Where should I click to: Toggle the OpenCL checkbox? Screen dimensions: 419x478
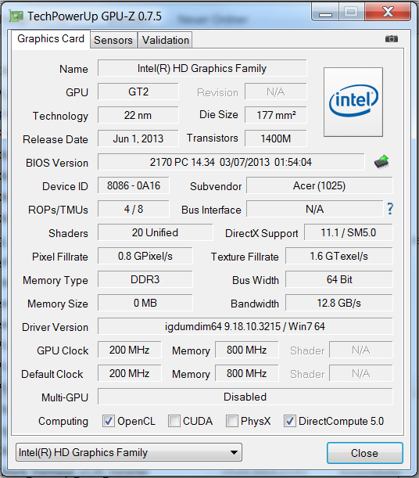pos(109,421)
